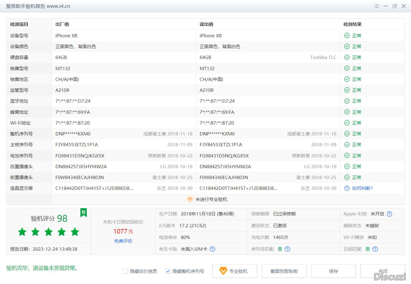The height and width of the screenshot is (284, 411).
Task: Click the question mark icon in 液晶显示屏 row
Action: (x=347, y=188)
